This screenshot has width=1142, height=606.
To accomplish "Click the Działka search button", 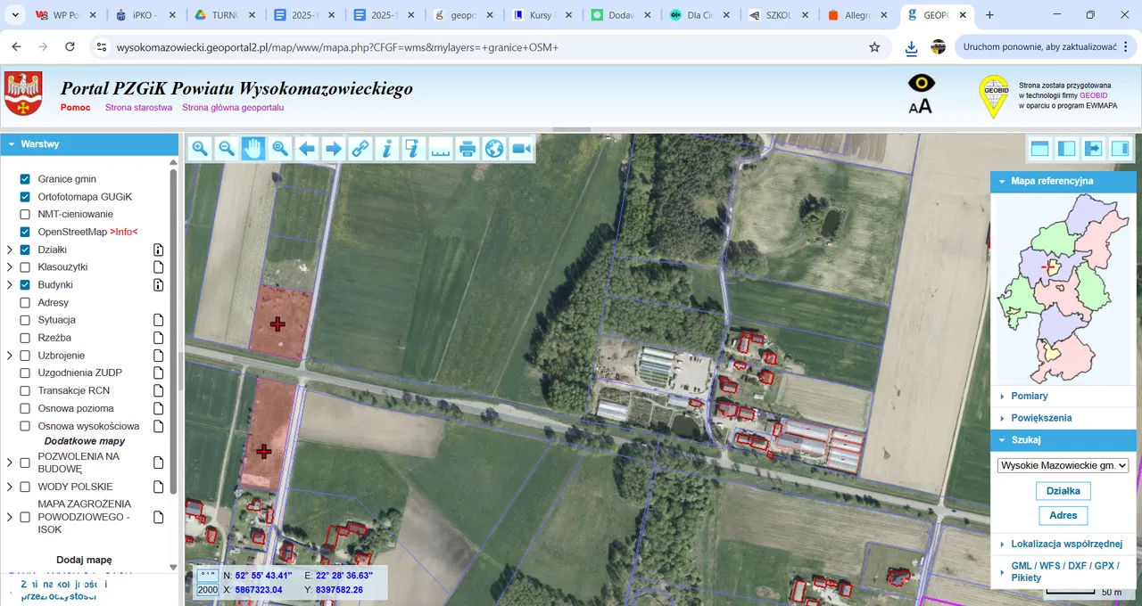I will [1063, 491].
